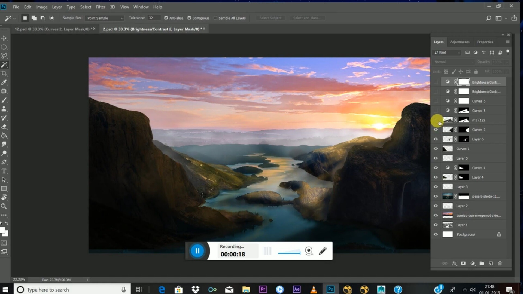523x294 pixels.
Task: Select the Polygonal Lasso tool
Action: tap(4, 56)
